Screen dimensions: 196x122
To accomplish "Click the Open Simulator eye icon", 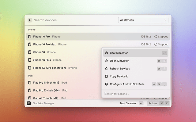I will [x=106, y=61].
